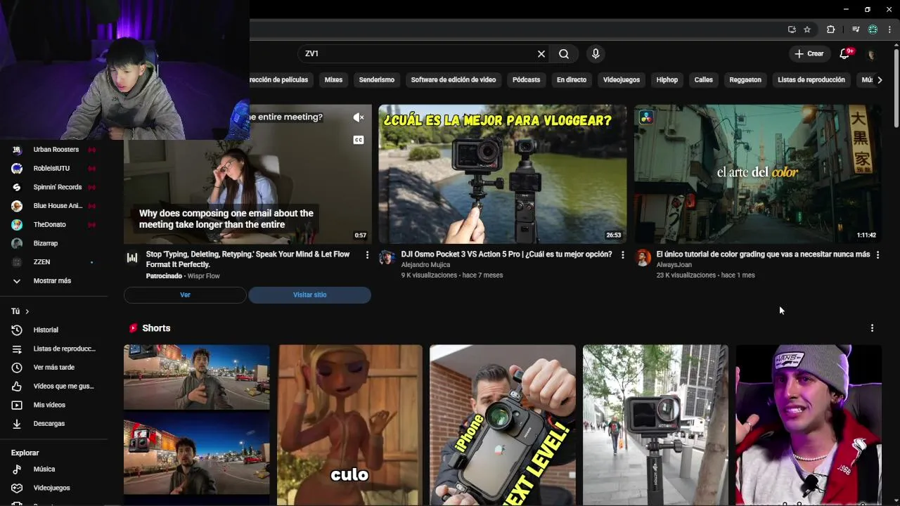The image size is (900, 506).
Task: Click the install app icon in address bar
Action: (x=792, y=30)
